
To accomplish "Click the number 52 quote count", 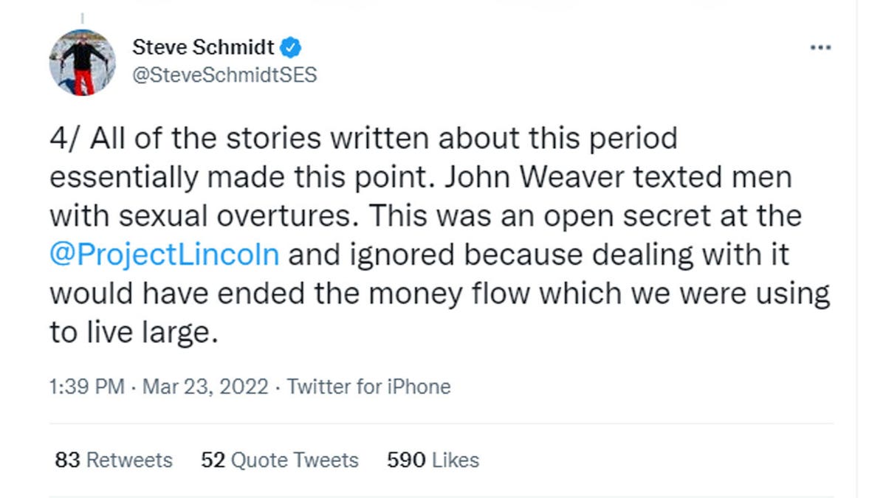I will tap(213, 460).
